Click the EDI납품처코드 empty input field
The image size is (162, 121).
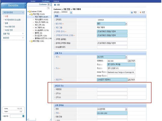coord(112,47)
